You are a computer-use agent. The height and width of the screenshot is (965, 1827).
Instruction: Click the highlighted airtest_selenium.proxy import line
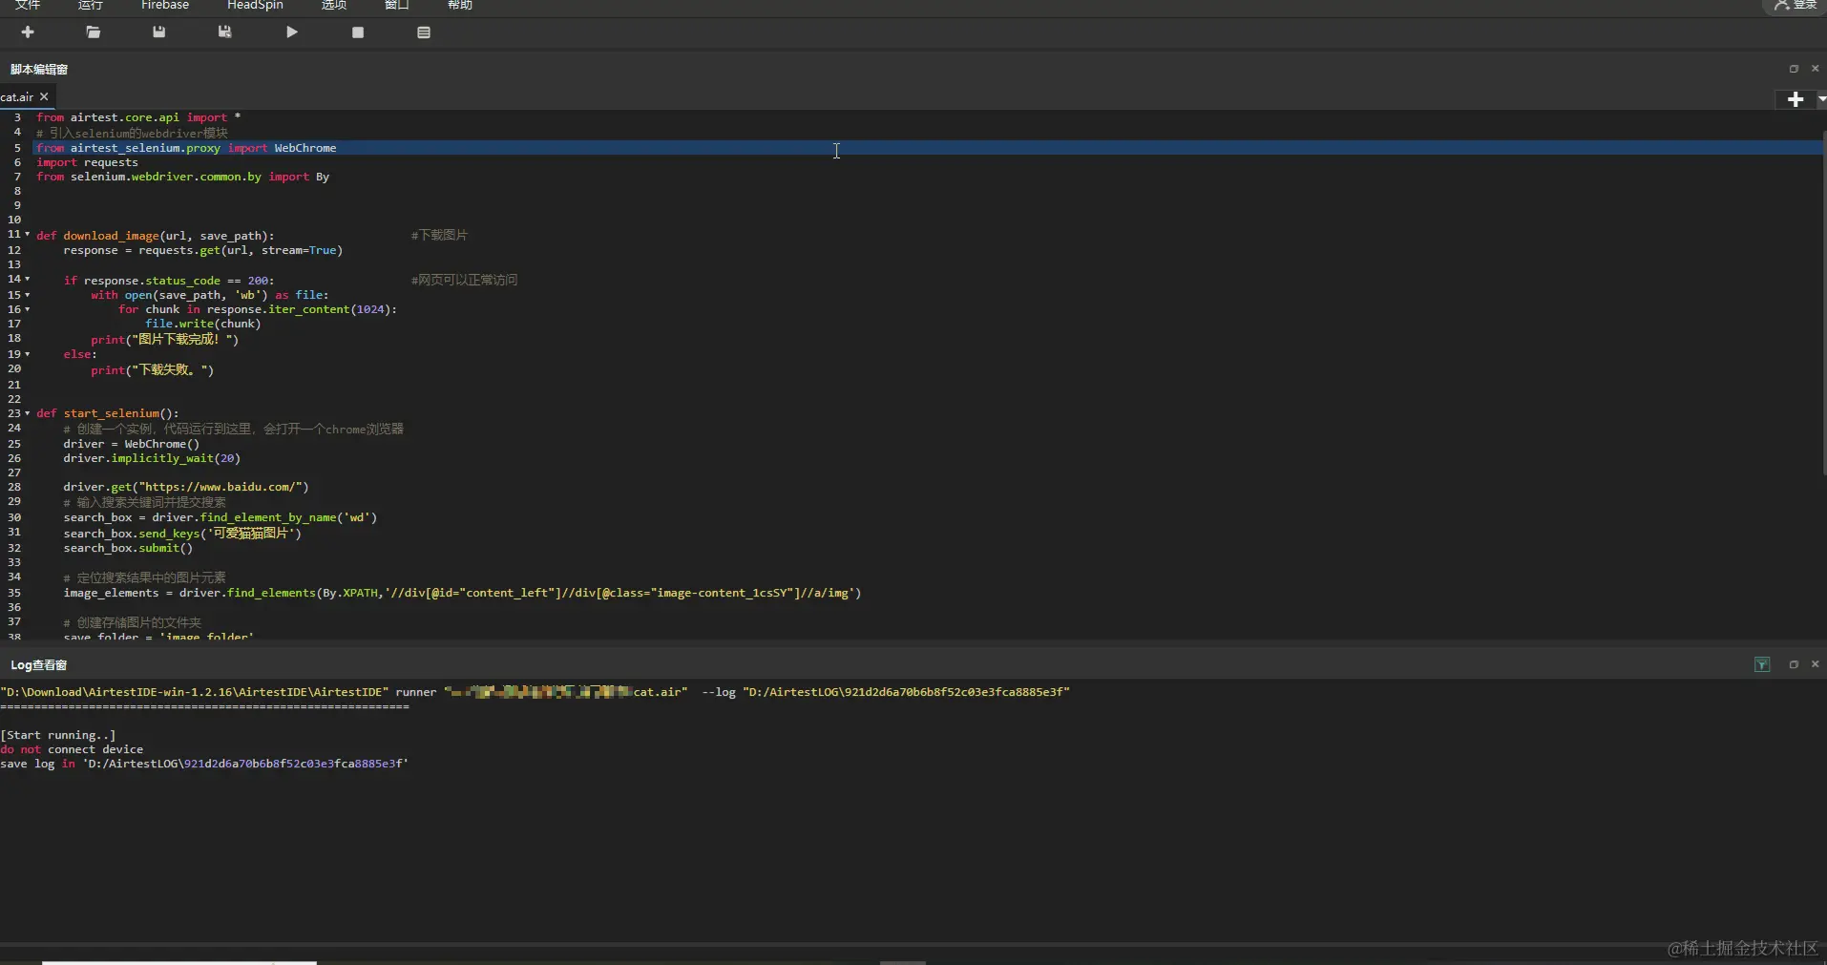[x=186, y=148]
